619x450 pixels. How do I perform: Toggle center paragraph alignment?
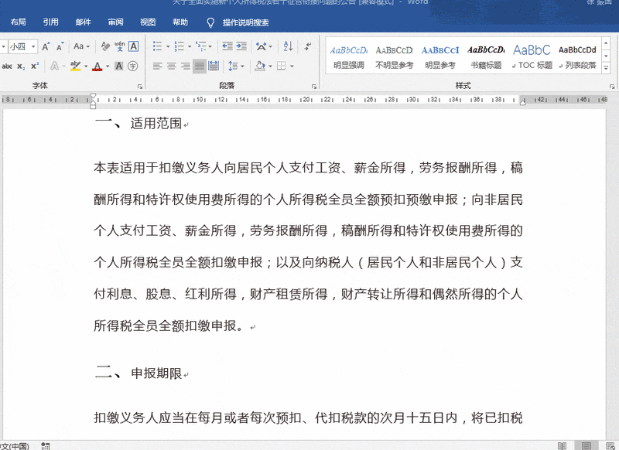point(170,65)
